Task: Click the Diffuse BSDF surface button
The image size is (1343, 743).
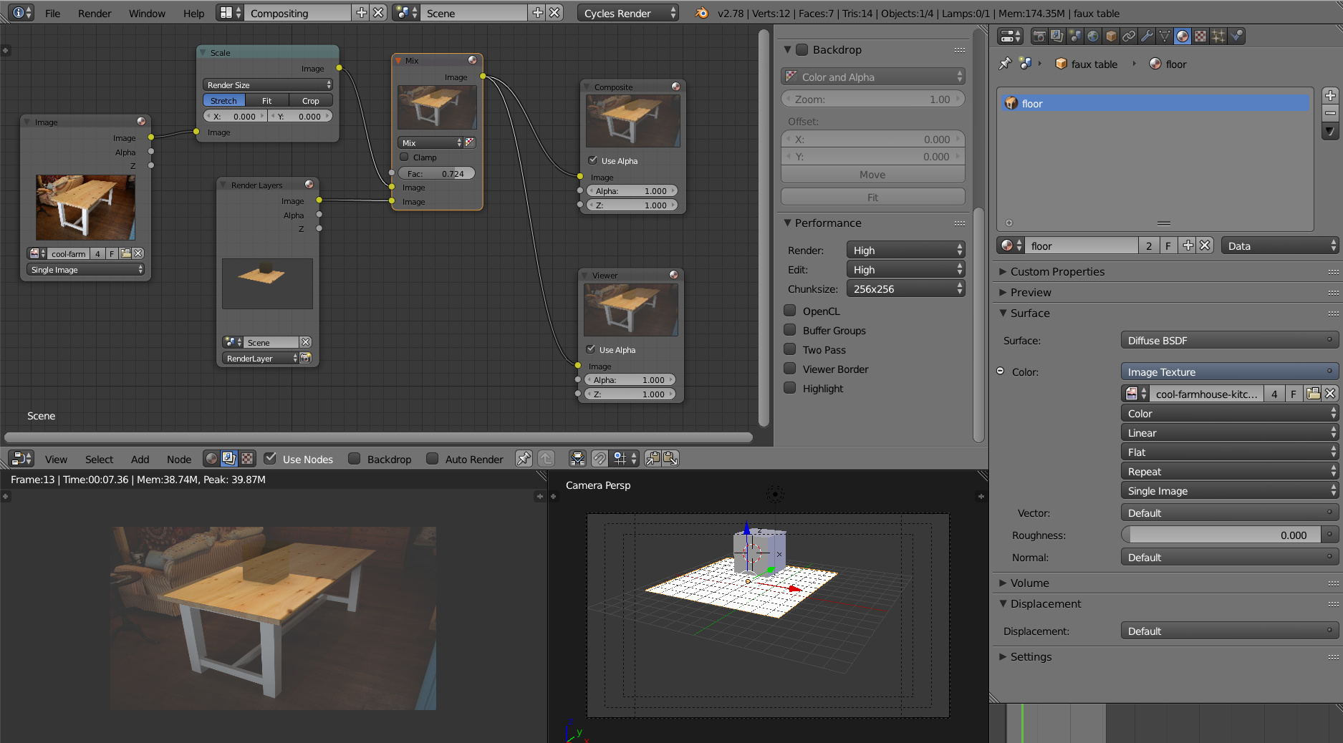Action: click(1228, 341)
